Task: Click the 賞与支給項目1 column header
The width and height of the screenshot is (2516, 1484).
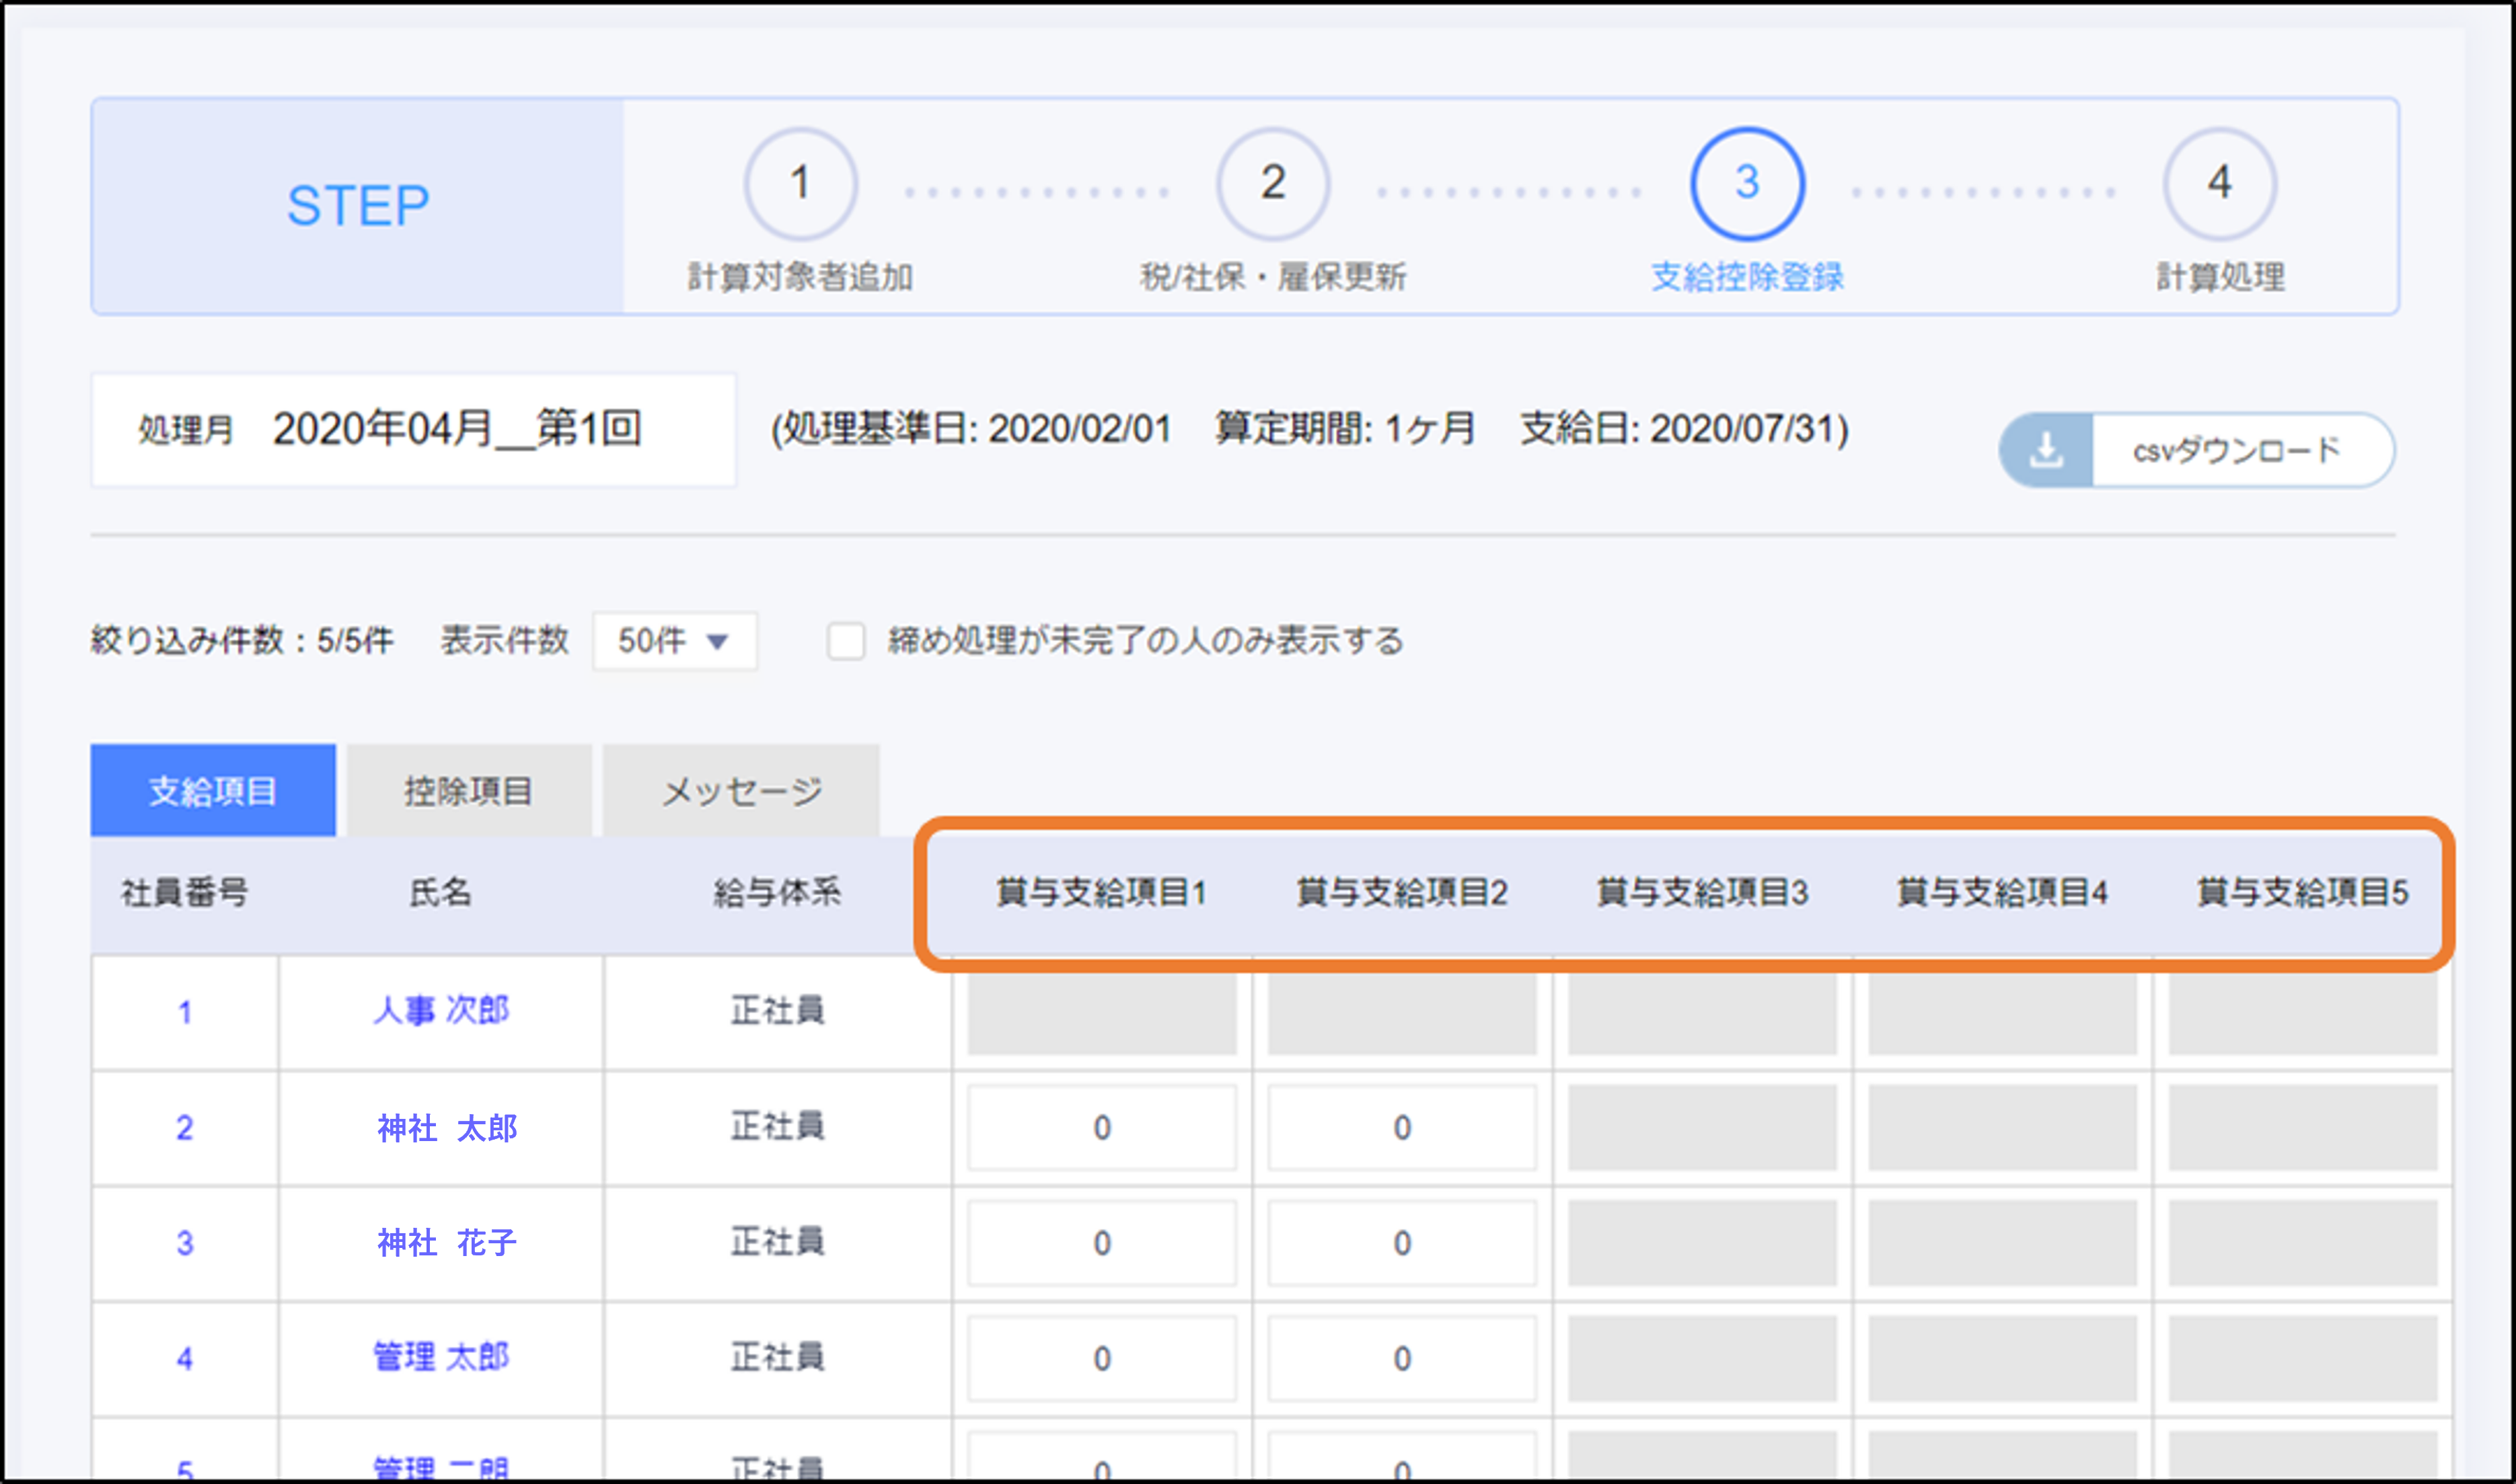Action: (1101, 892)
